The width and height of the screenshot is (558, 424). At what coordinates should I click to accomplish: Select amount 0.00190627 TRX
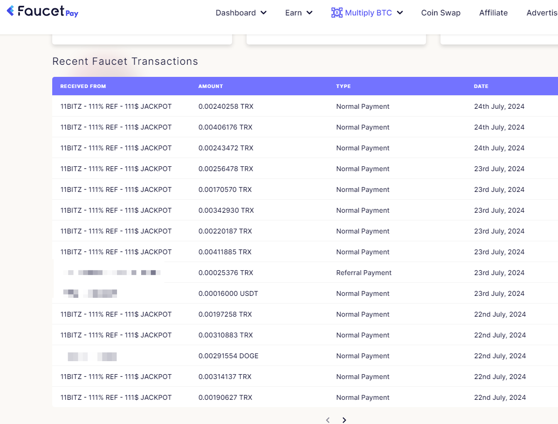pos(225,398)
